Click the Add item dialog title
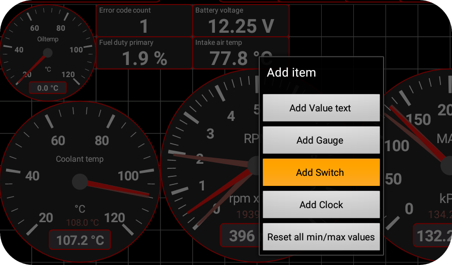The image size is (452, 265). (x=291, y=72)
